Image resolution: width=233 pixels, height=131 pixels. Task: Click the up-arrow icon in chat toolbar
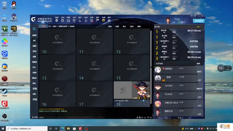tap(148, 117)
